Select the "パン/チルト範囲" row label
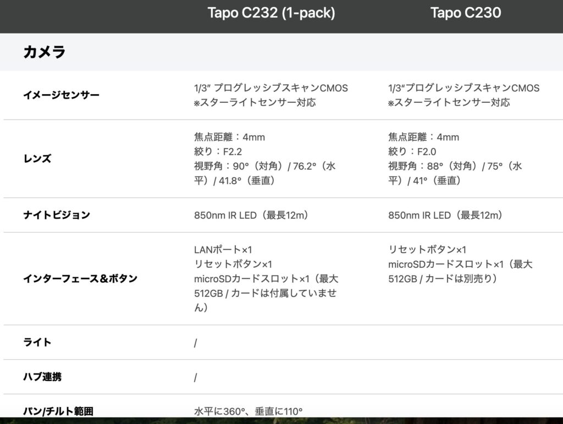Image resolution: width=563 pixels, height=424 pixels. pos(58,411)
